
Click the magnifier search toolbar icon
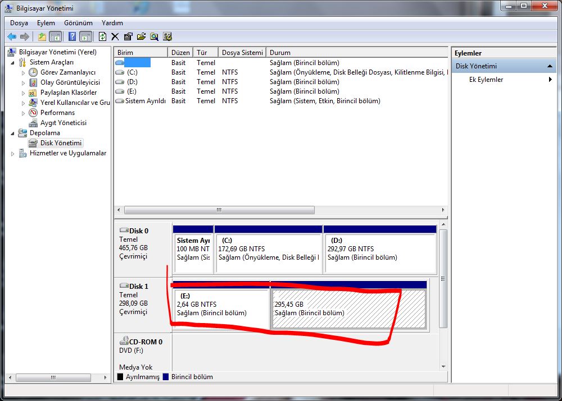154,36
